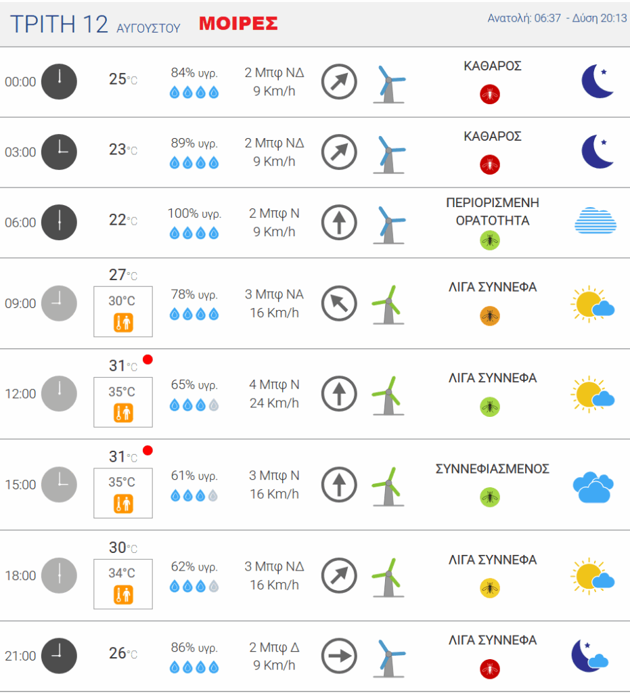This screenshot has height=693, width=630.
Task: Click the 34°C heat index box at 18:00
Action: tap(123, 584)
